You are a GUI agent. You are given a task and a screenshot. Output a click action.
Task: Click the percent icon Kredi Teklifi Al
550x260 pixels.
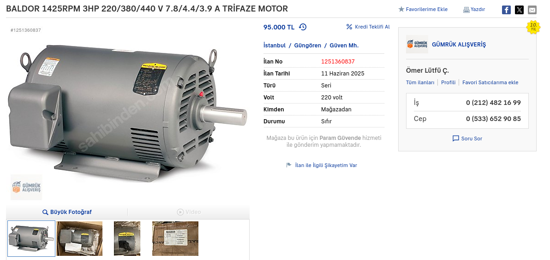[349, 27]
